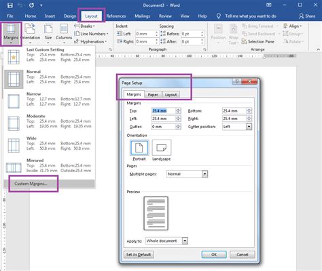Switch to Layout tab in Page Setup dialog
Screen dimensions: 322x271
[171, 95]
